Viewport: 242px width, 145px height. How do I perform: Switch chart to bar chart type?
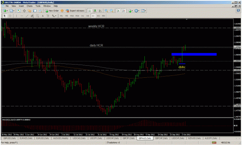[x=89, y=10]
